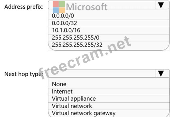
Task: Choose Internet as next hop type
Action: (x=62, y=91)
